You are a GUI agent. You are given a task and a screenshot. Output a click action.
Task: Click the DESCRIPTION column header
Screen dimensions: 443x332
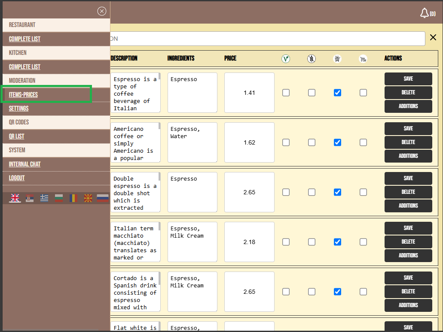(x=124, y=58)
